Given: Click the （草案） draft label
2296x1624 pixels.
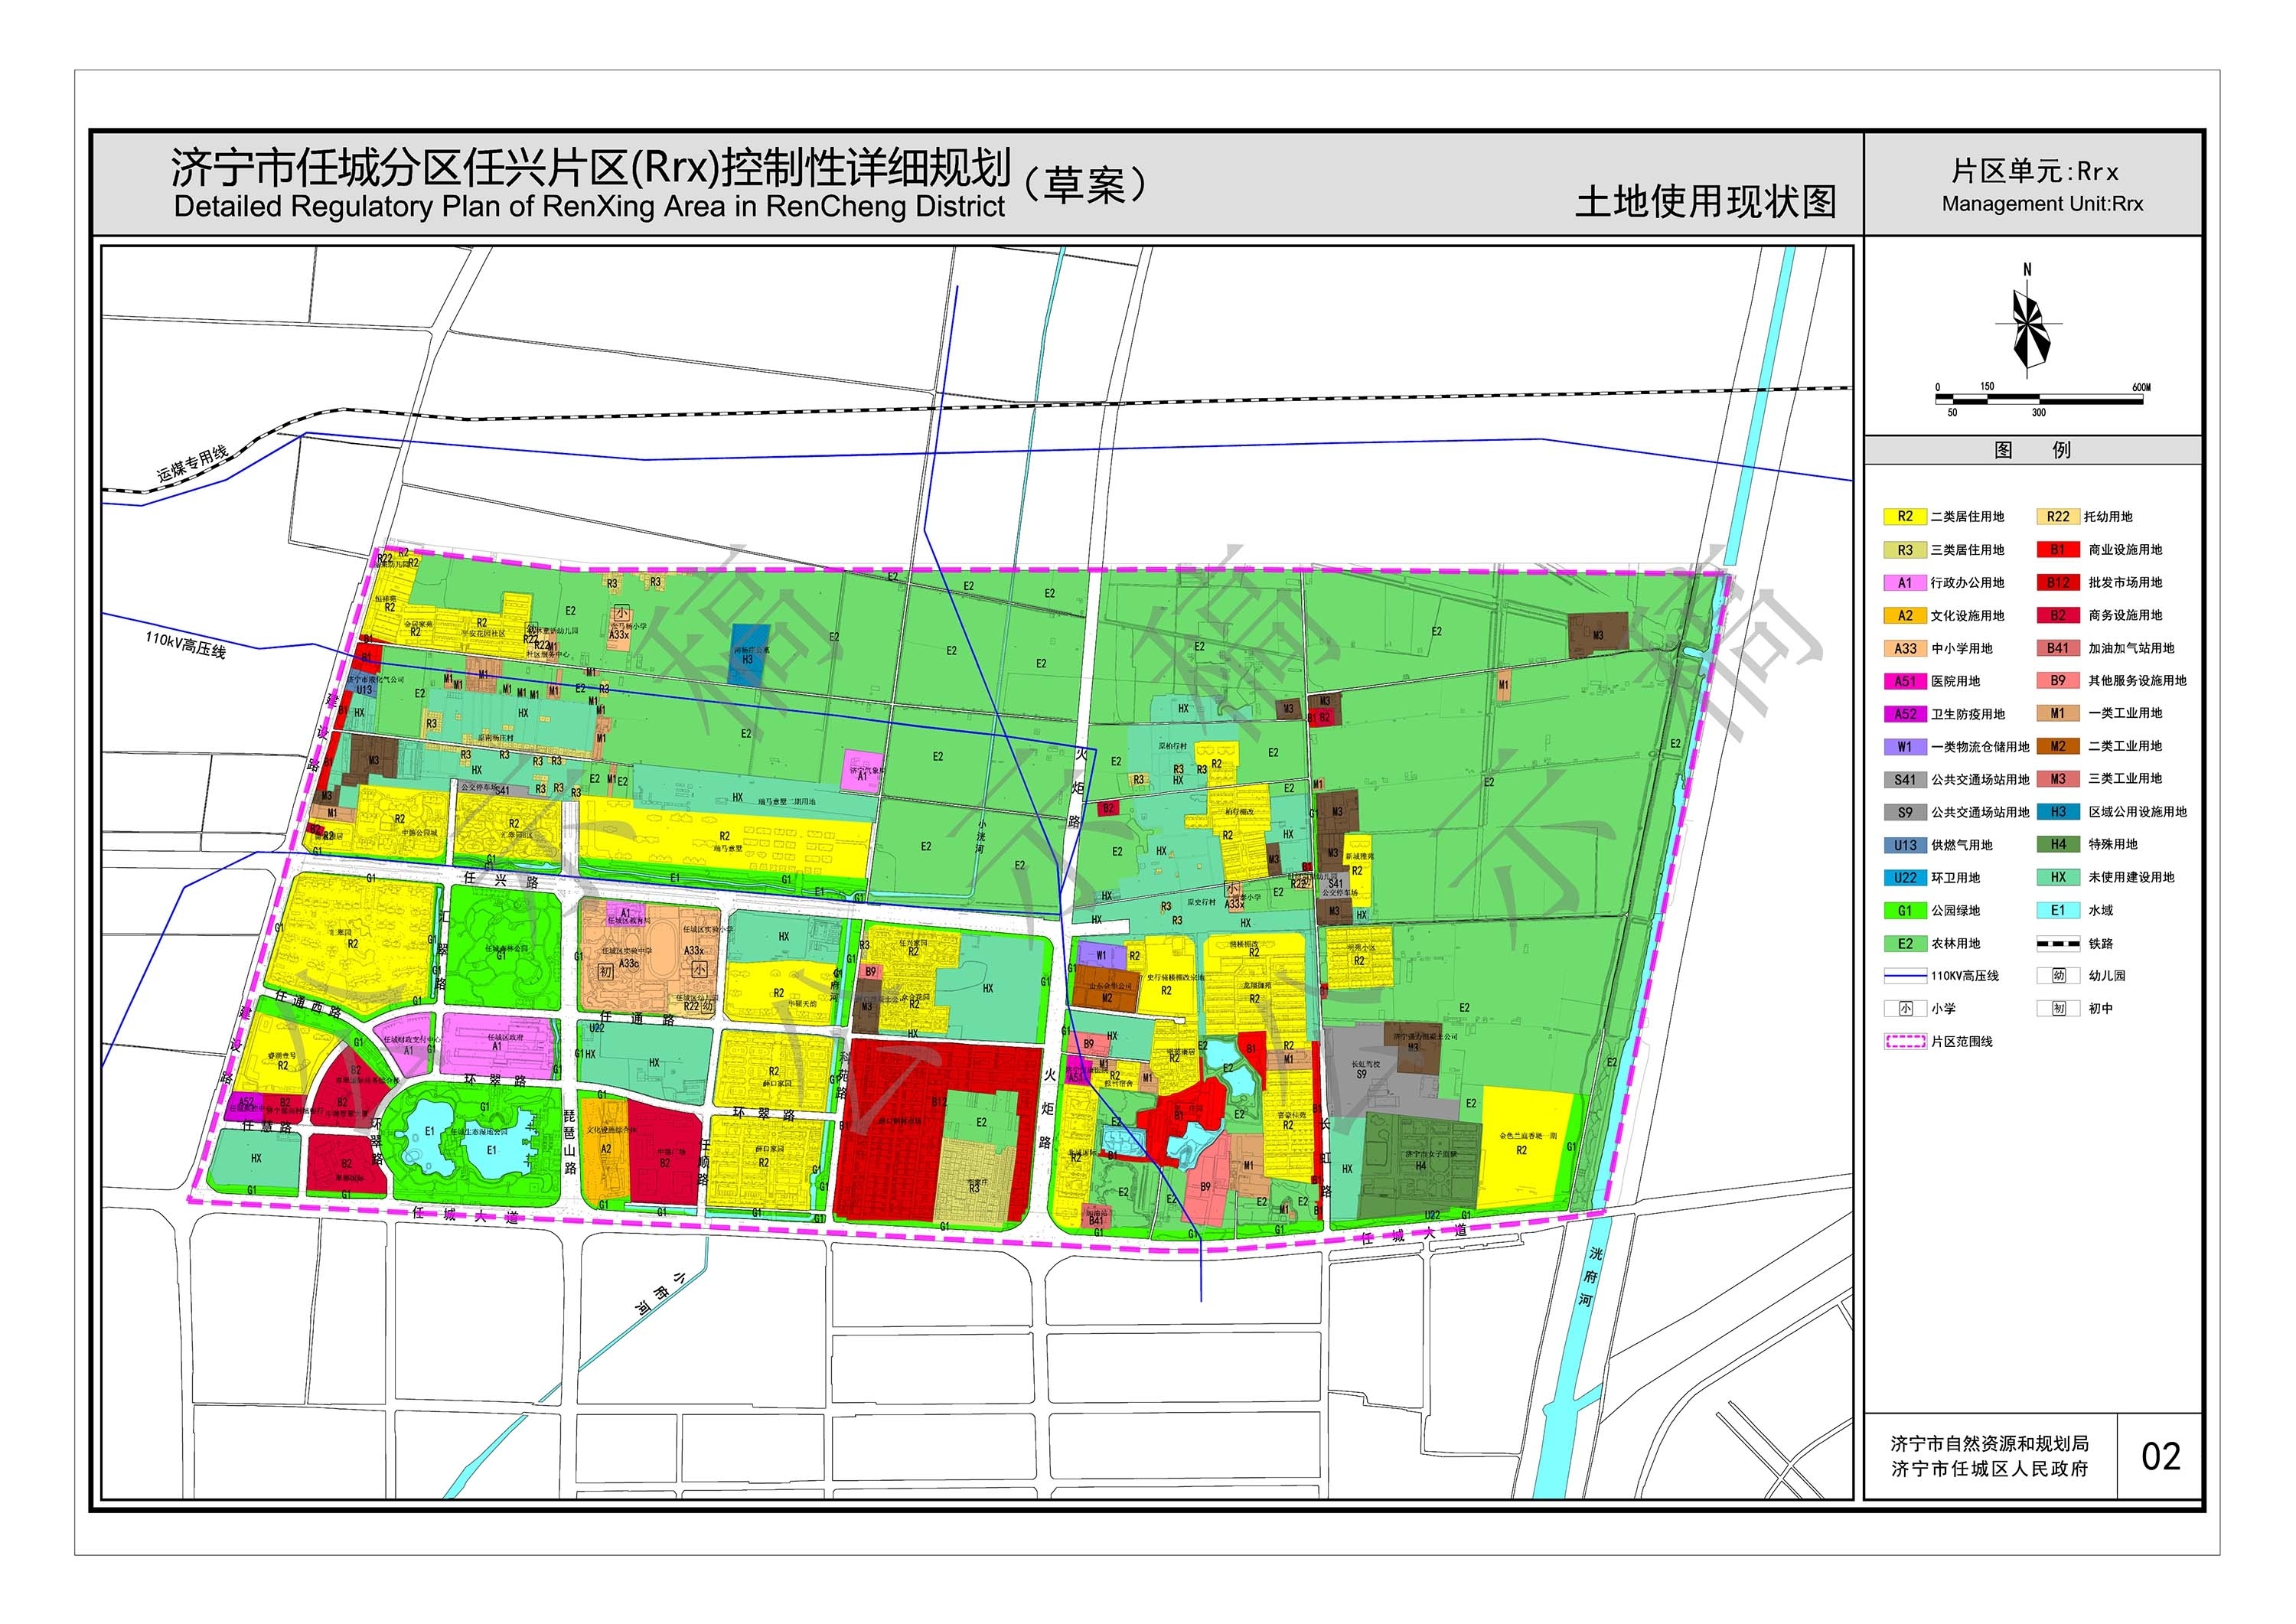Looking at the screenshot, I should point(1086,185).
